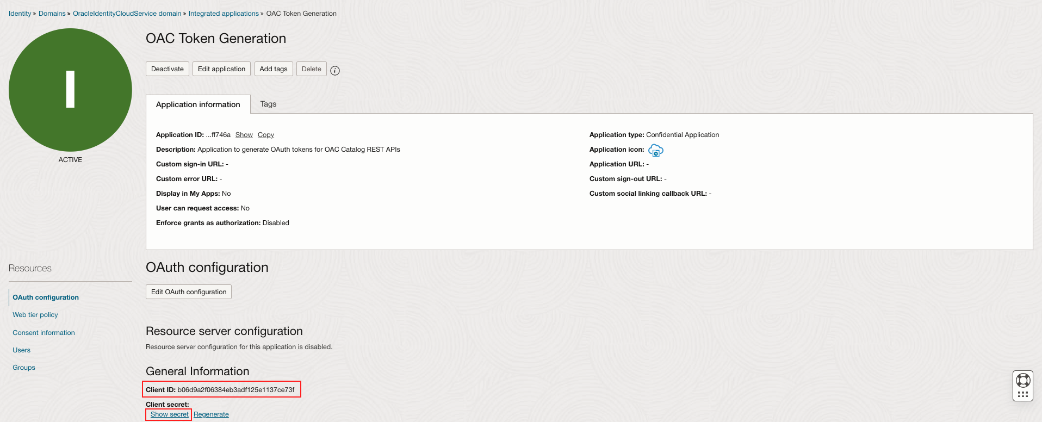Open Groups resource section
1042x422 pixels.
(24, 368)
